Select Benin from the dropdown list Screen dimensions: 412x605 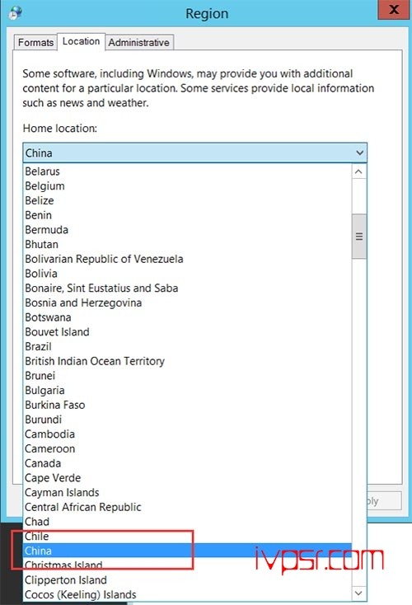point(188,215)
